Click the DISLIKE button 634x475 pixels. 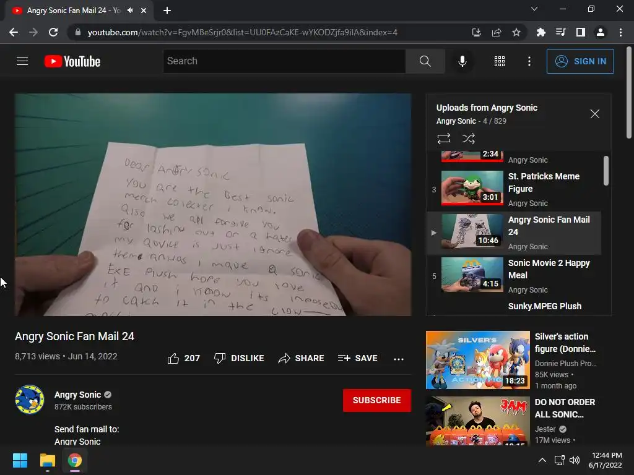[239, 358]
